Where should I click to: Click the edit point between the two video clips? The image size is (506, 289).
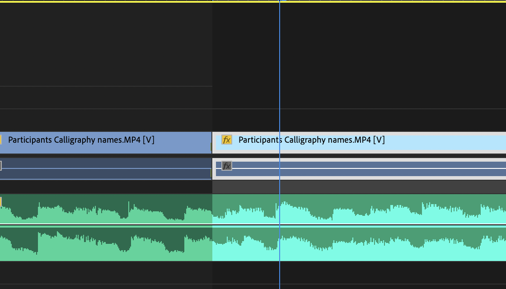coord(212,142)
